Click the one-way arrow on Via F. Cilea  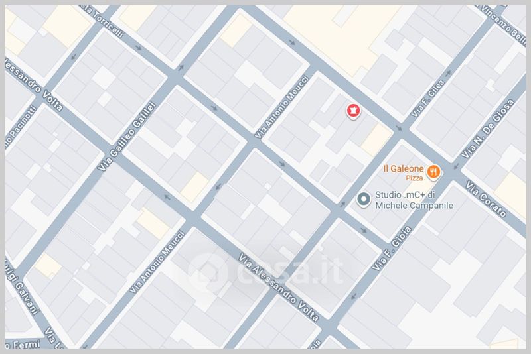pyautogui.click(x=448, y=73)
